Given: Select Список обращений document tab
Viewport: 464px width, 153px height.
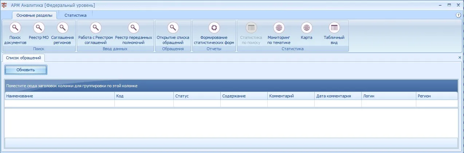Looking at the screenshot, I should pyautogui.click(x=24, y=58).
